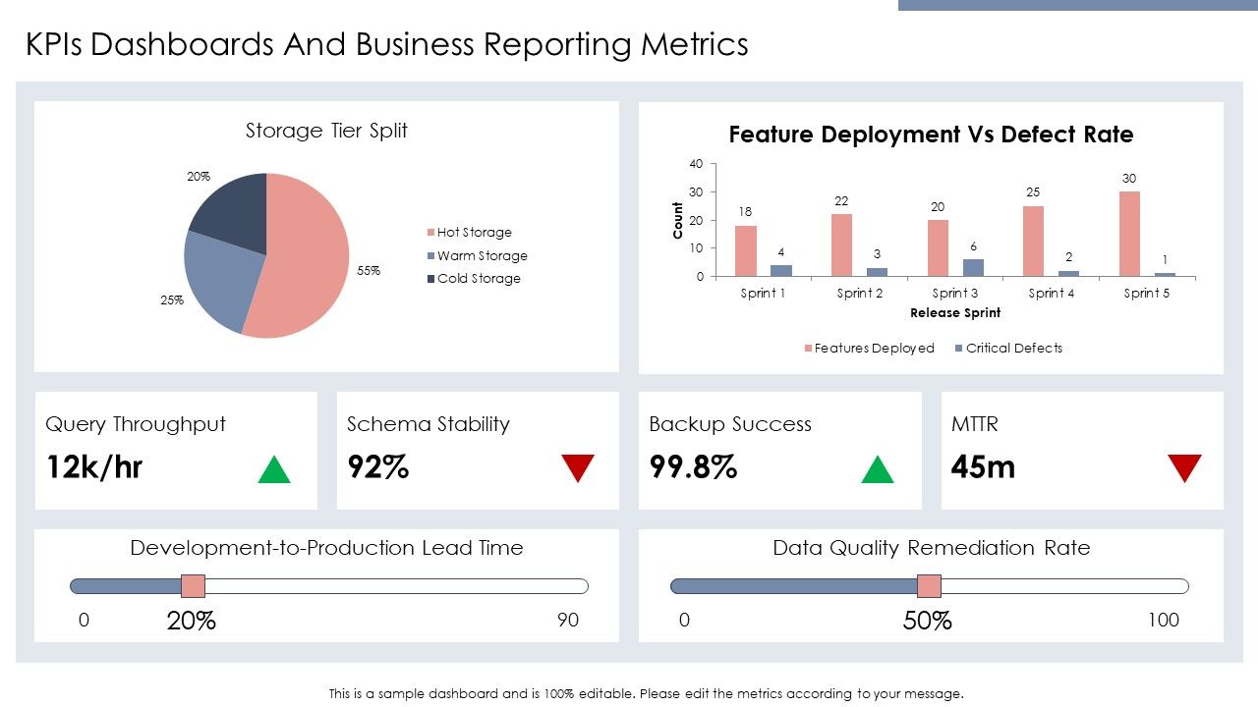Click the red down arrow for Schema Stability
The image size is (1258, 707).
pyautogui.click(x=578, y=468)
